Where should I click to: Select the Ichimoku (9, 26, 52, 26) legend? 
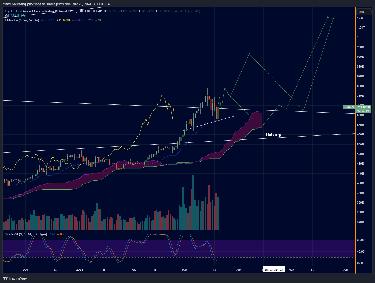click(22, 20)
